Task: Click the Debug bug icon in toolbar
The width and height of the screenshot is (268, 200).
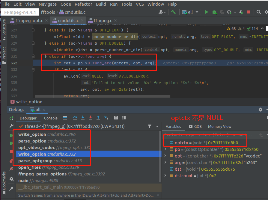Action: pyautogui.click(x=214, y=12)
